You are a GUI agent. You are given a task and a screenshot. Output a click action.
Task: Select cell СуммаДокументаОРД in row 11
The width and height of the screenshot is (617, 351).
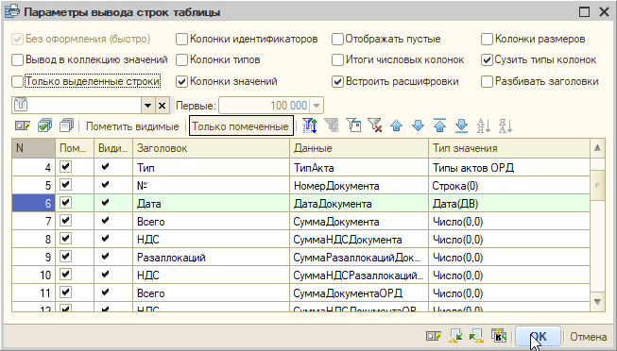[359, 293]
